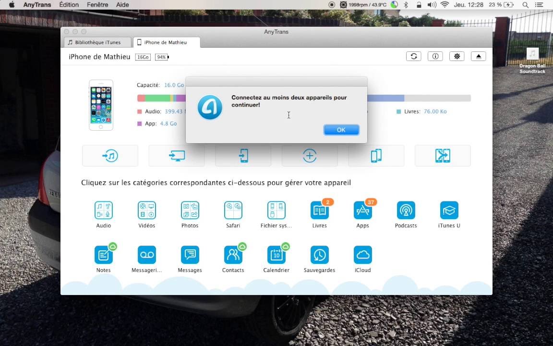Click the volume icon in the menu bar
Viewport: 553px width, 346px height.
click(x=432, y=5)
